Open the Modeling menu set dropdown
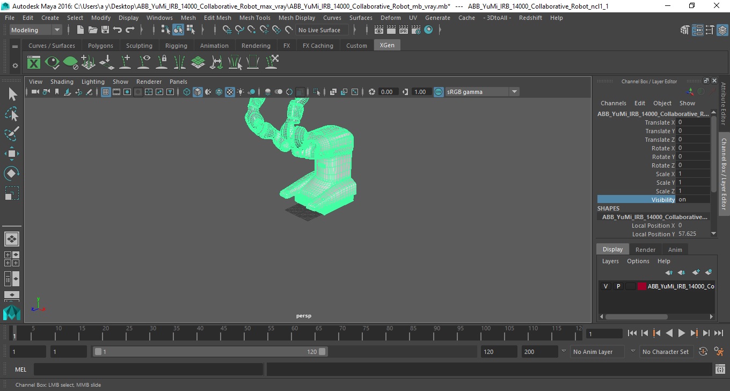 (x=35, y=30)
